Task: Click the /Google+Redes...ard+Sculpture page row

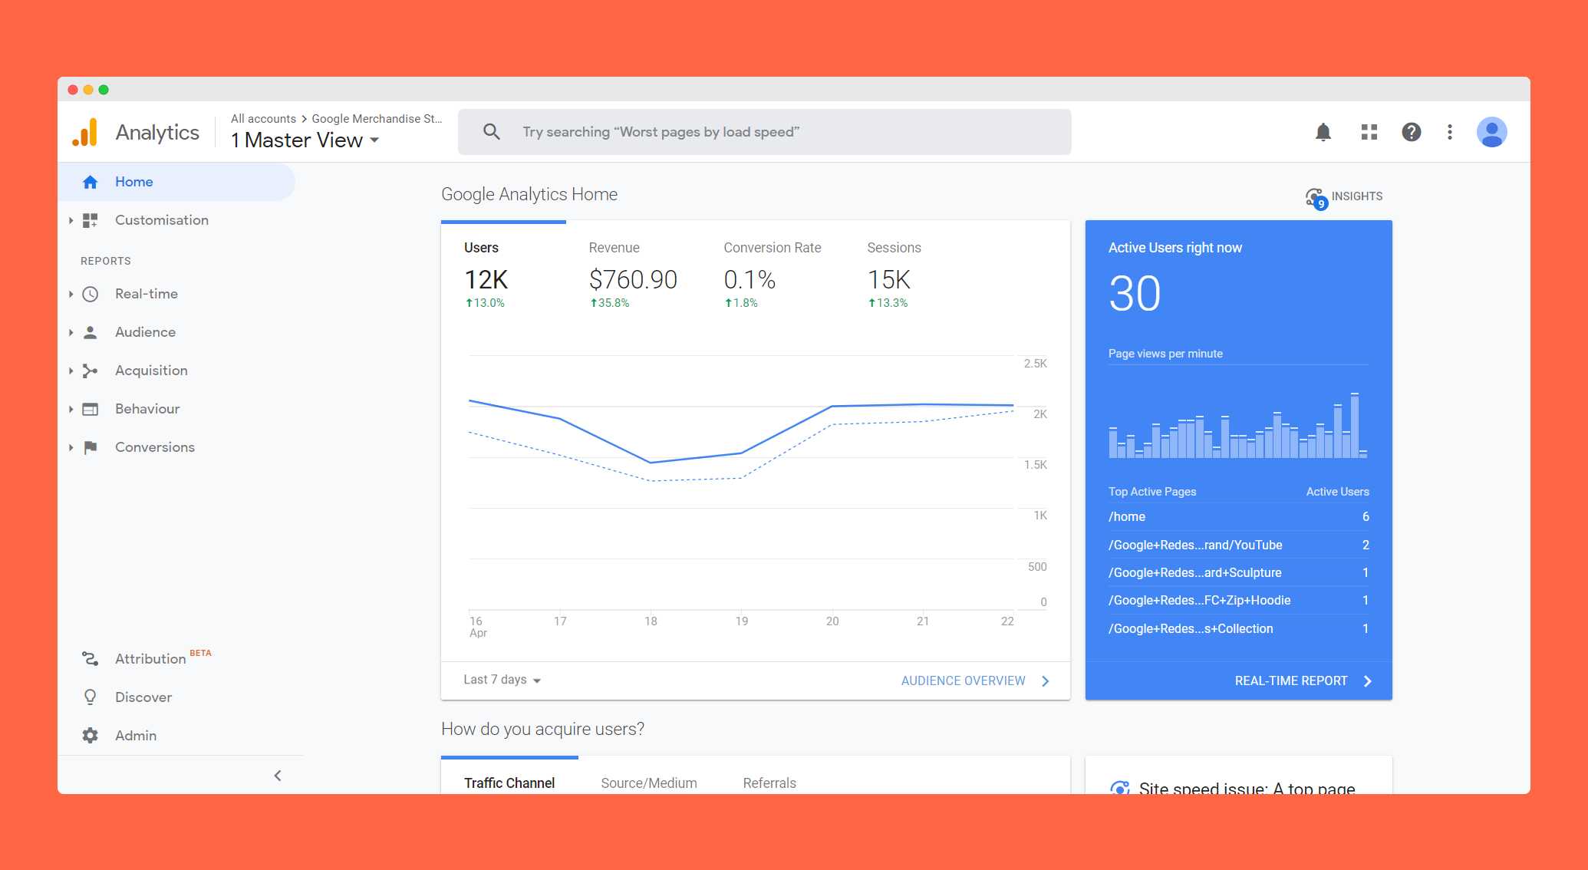Action: (x=1238, y=572)
